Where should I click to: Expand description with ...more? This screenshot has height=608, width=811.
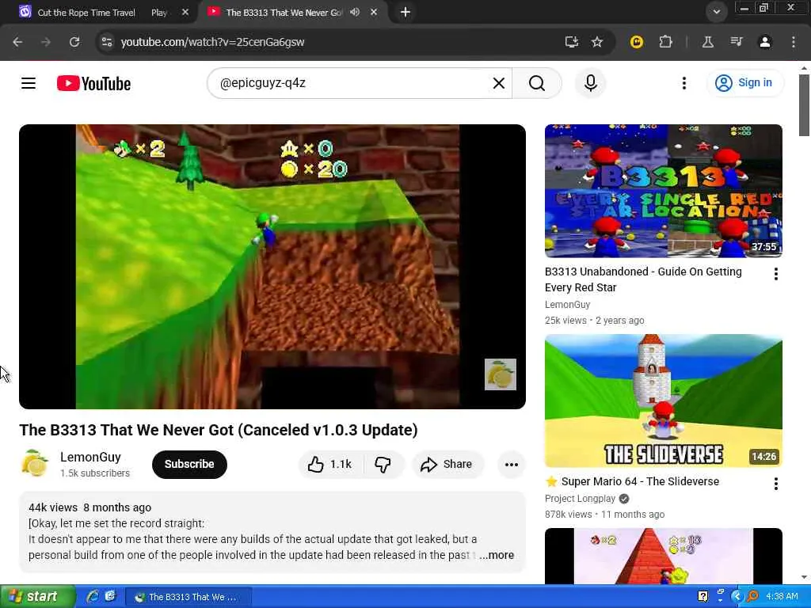pyautogui.click(x=497, y=555)
